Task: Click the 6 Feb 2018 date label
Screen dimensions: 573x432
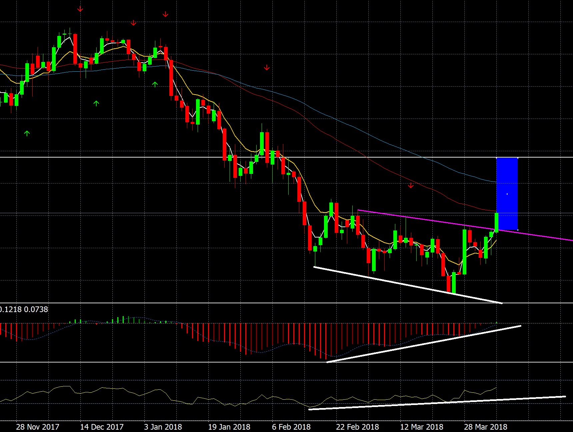Action: [x=291, y=427]
